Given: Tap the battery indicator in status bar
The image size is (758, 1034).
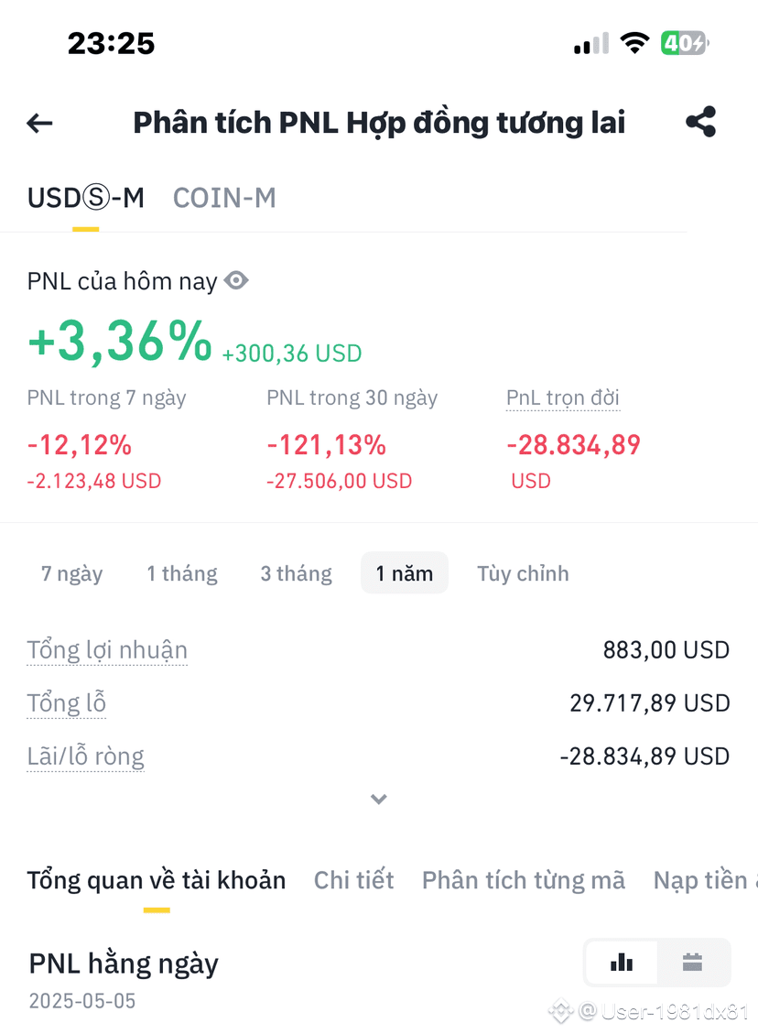Looking at the screenshot, I should point(686,44).
